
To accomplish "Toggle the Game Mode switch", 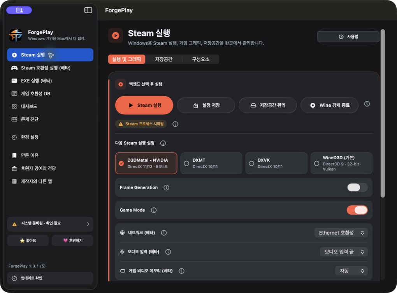I will (357, 210).
